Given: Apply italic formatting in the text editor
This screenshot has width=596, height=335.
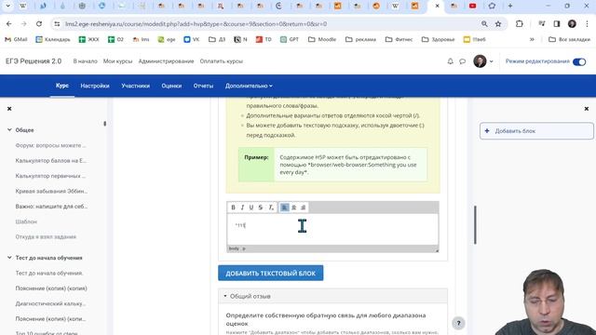Looking at the screenshot, I should tap(242, 208).
